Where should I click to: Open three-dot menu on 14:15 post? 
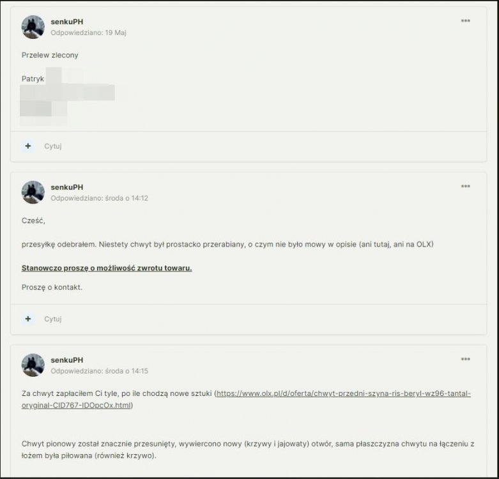tap(465, 359)
